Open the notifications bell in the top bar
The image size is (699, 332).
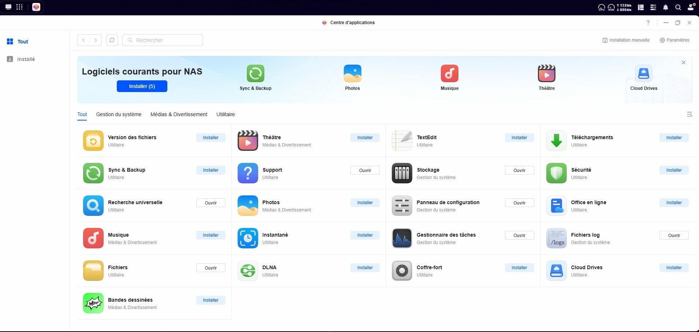click(666, 7)
